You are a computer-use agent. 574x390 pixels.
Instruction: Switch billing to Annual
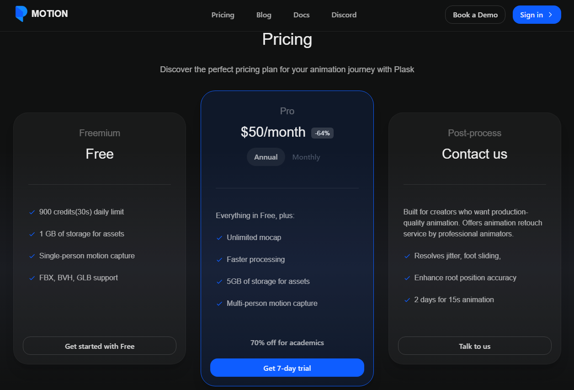[266, 157]
